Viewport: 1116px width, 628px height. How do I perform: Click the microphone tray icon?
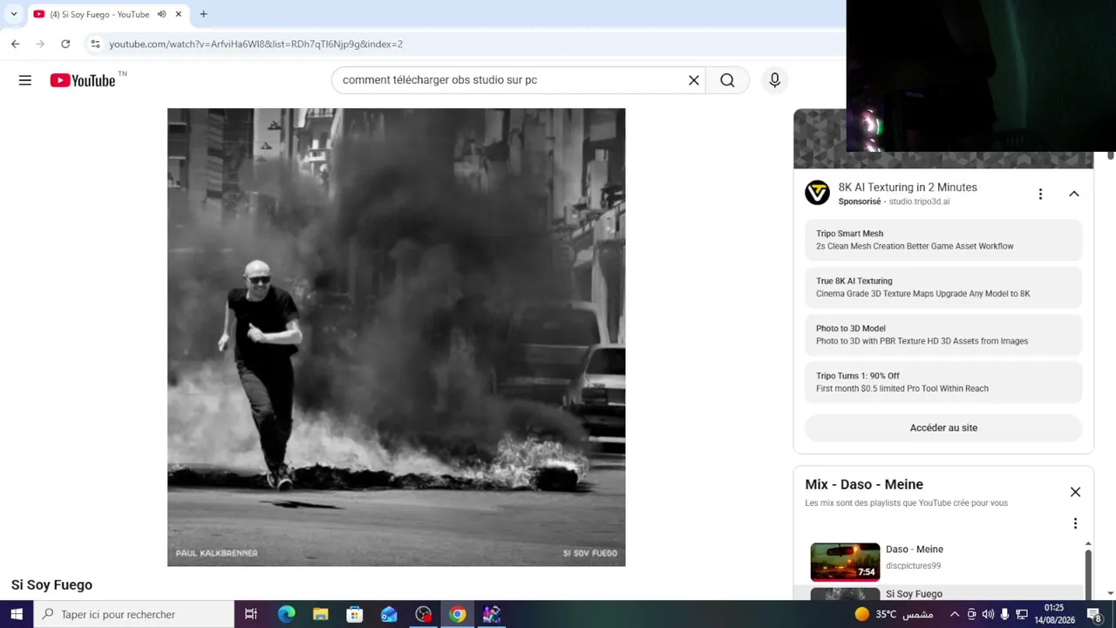(x=1004, y=614)
